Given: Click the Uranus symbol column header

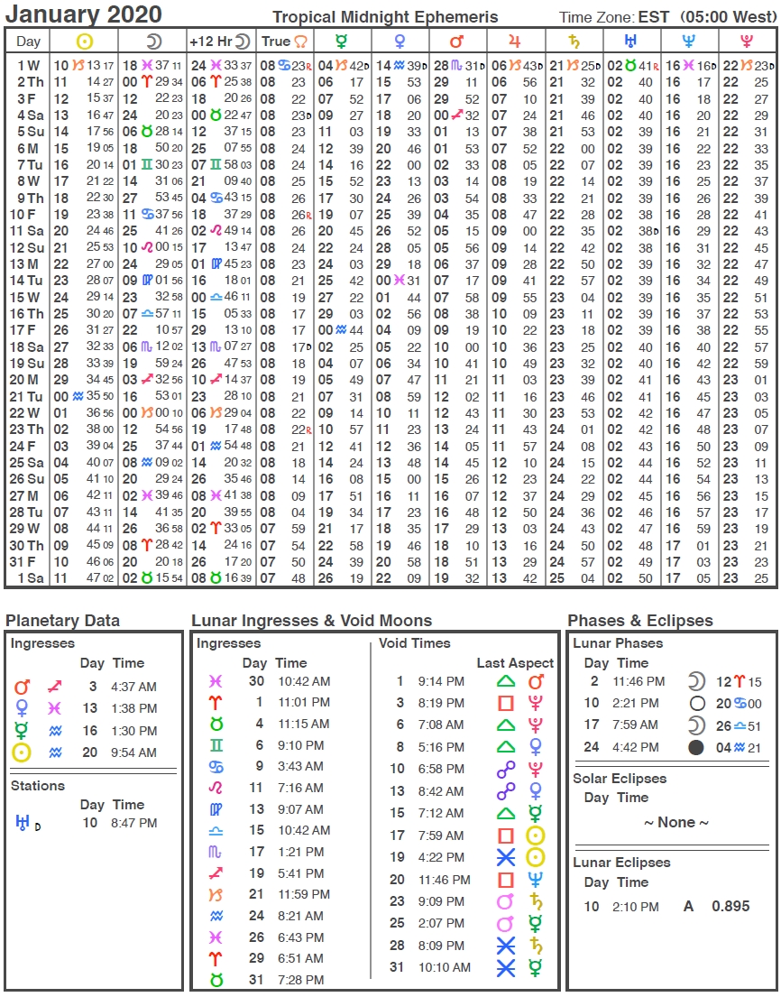Looking at the screenshot, I should 630,42.
